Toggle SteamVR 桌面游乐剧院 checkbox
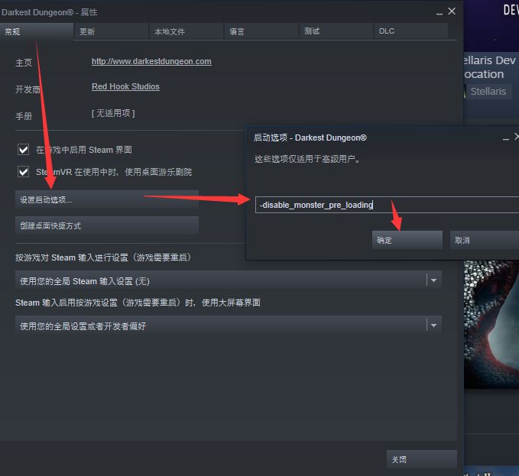Image resolution: width=519 pixels, height=476 pixels. tap(23, 172)
